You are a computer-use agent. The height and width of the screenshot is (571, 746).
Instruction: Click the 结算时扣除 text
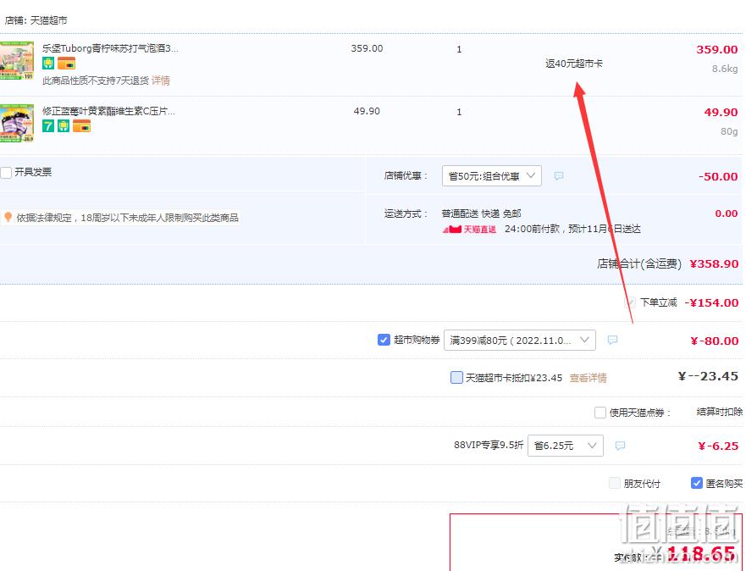(x=720, y=412)
